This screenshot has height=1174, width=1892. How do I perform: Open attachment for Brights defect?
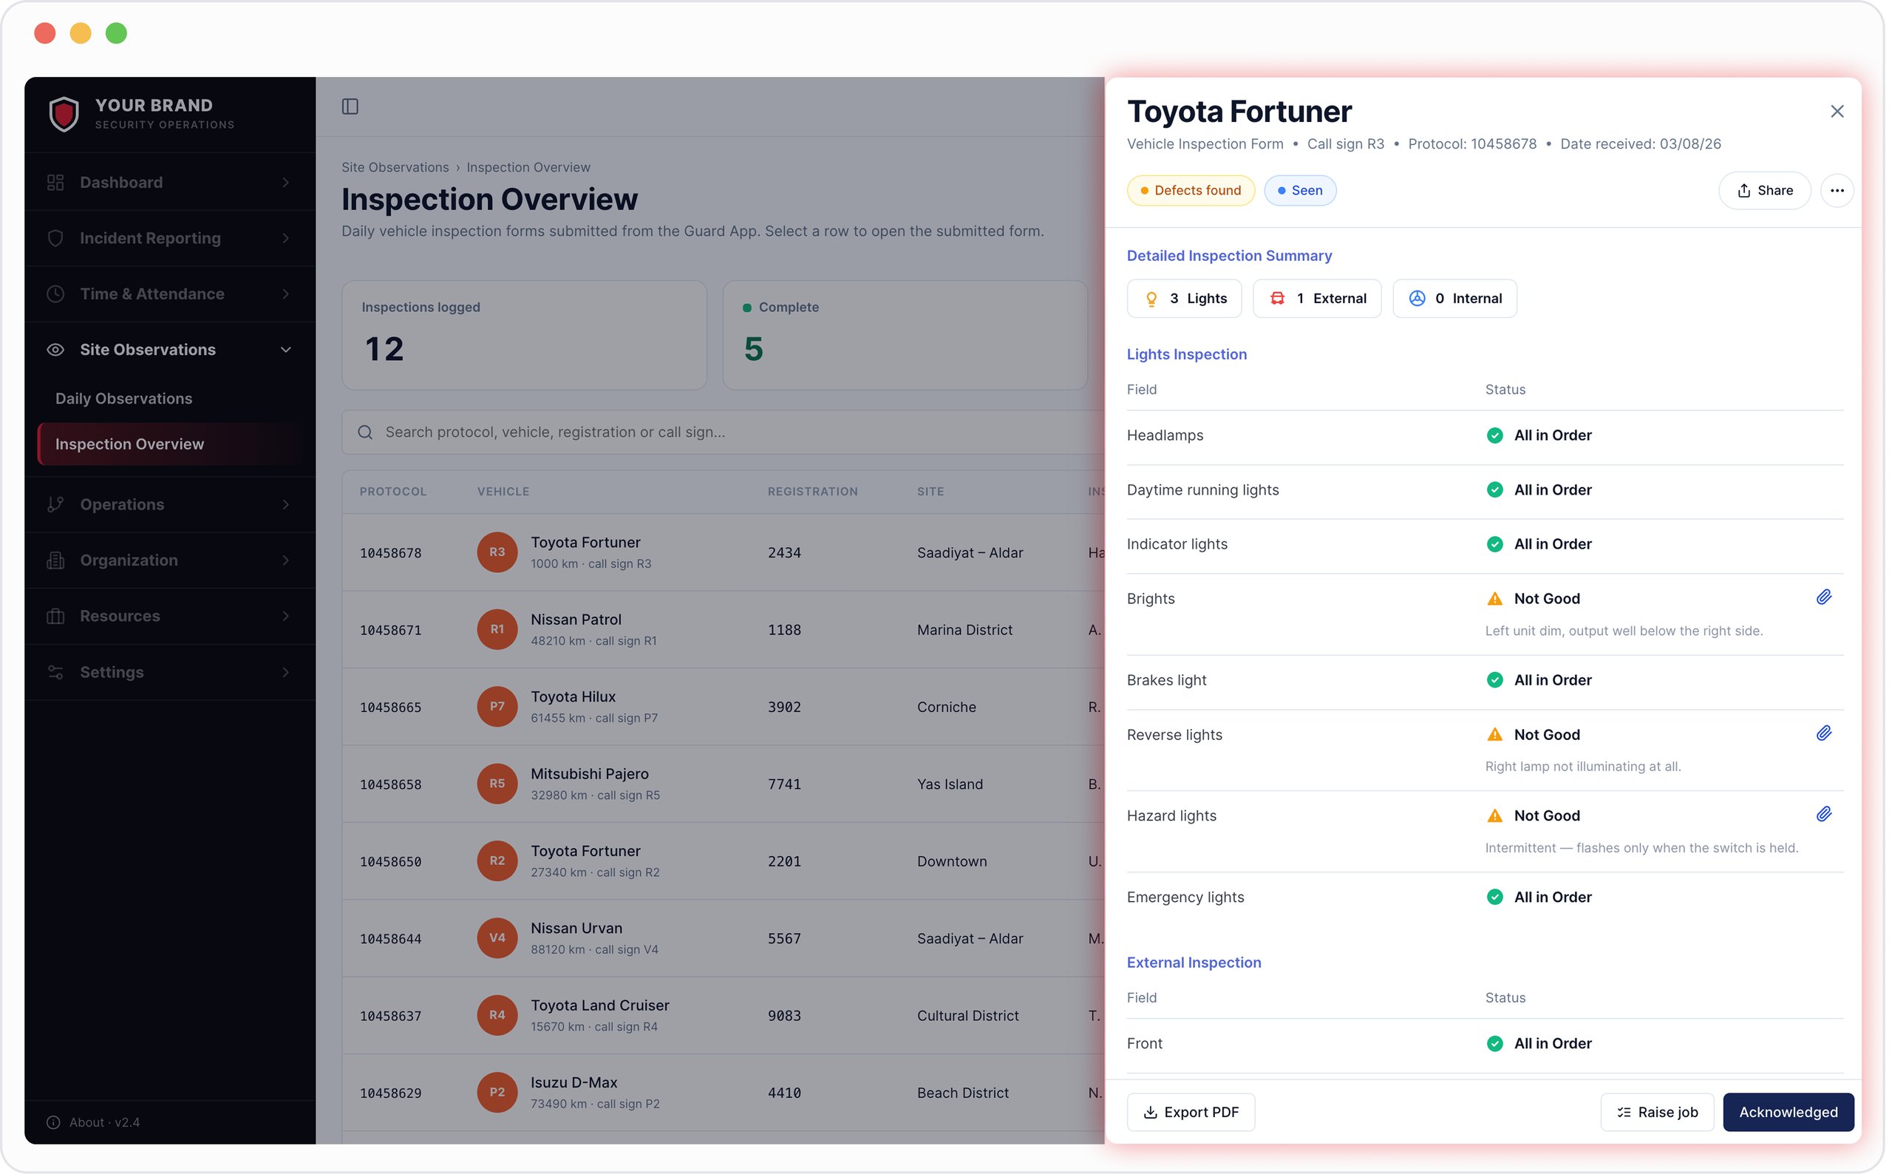pyautogui.click(x=1823, y=597)
